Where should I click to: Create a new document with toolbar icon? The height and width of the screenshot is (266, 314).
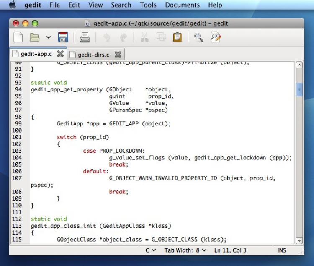pos(18,37)
